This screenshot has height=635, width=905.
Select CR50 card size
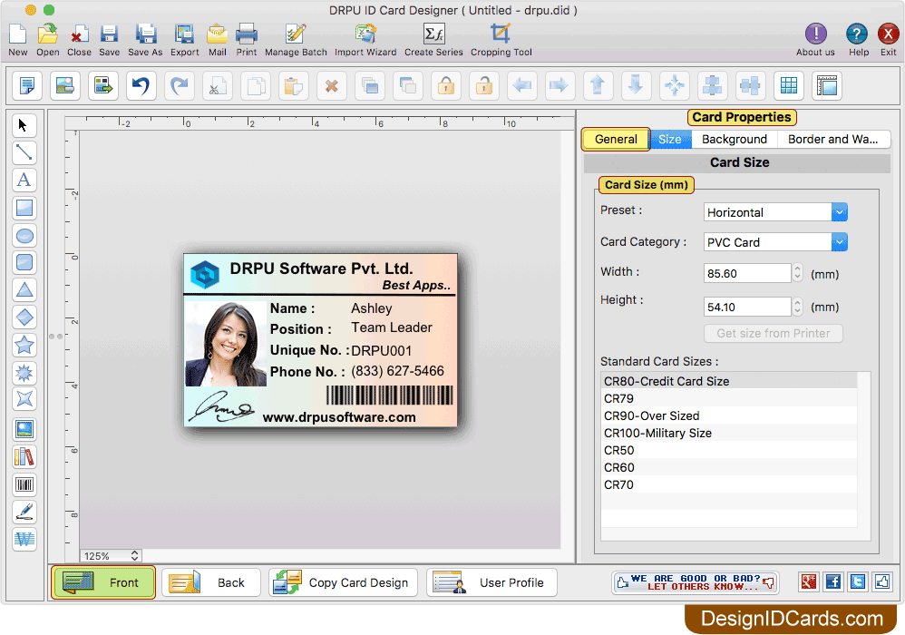pos(729,450)
